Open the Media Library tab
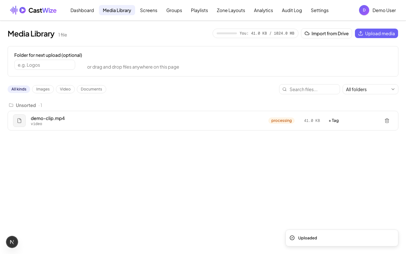 (117, 10)
